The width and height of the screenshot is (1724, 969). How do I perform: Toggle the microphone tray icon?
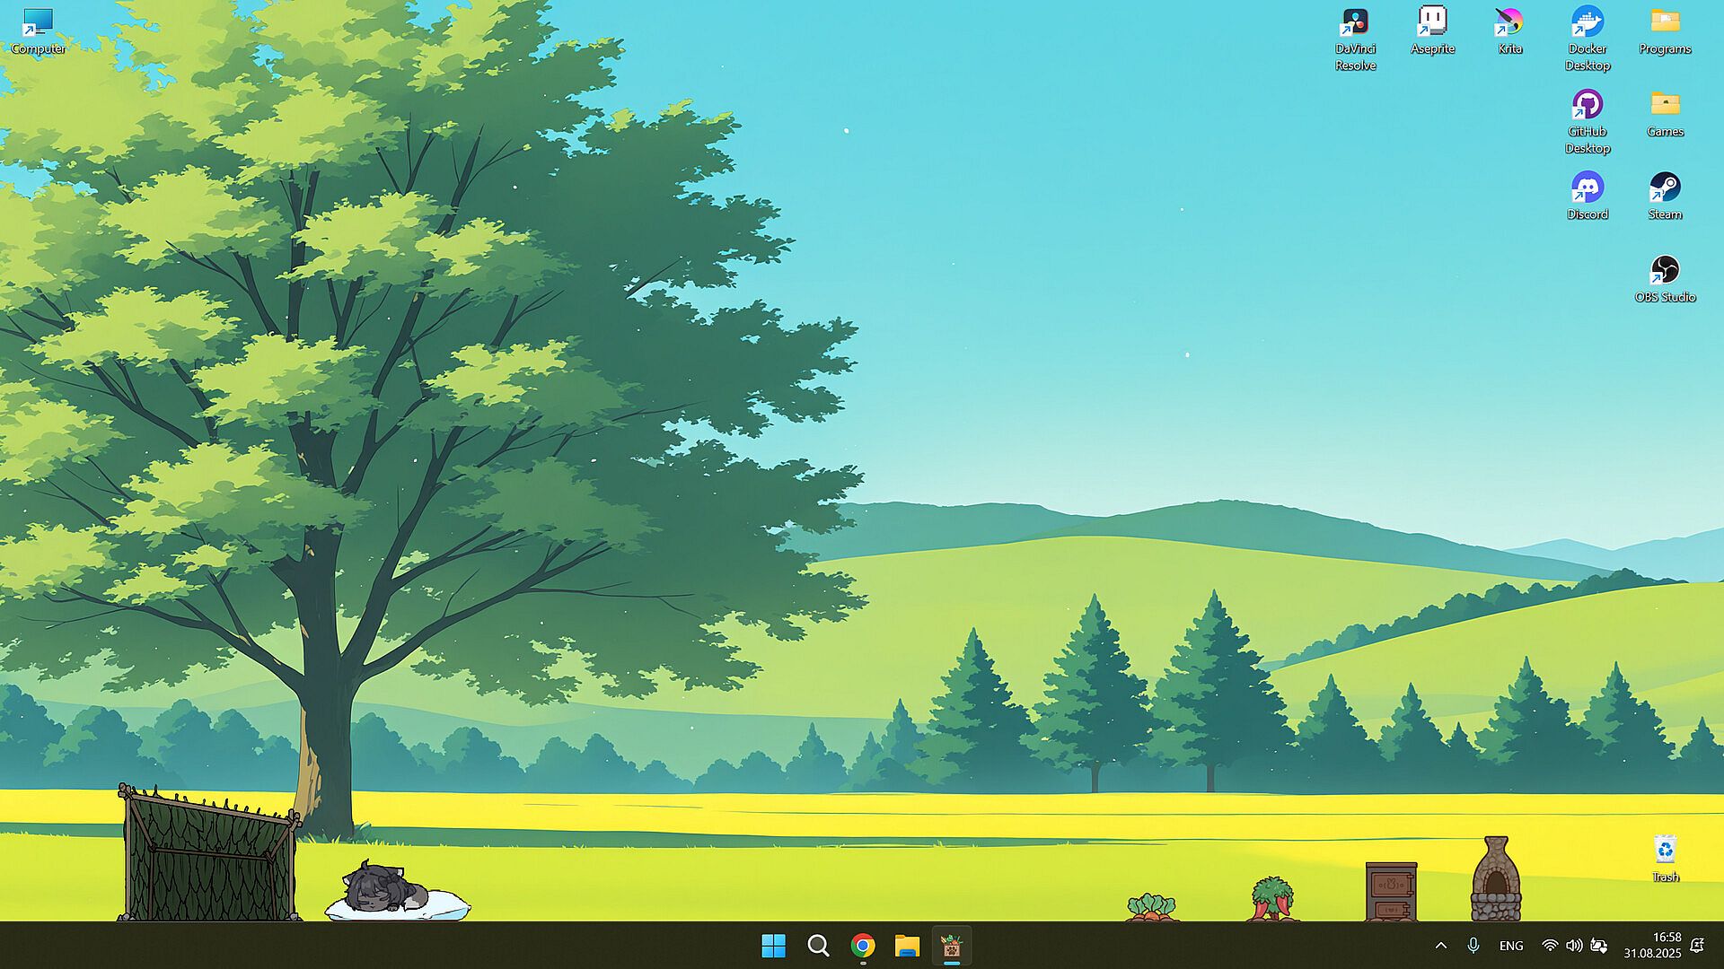(1473, 946)
